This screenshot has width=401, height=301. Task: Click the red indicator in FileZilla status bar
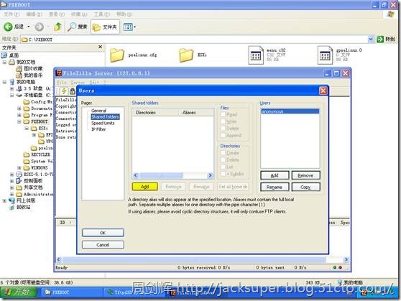click(x=340, y=267)
